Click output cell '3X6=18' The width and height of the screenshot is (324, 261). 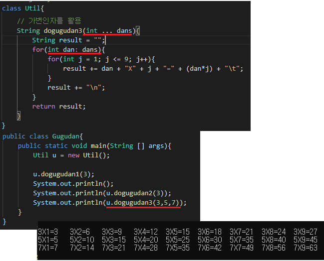[210, 232]
